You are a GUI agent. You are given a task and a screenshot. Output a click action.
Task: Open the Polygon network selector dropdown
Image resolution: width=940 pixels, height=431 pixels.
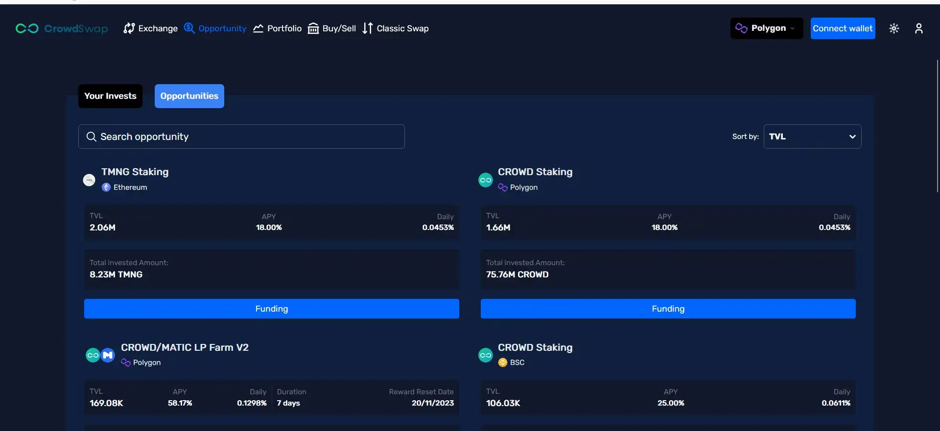point(766,28)
